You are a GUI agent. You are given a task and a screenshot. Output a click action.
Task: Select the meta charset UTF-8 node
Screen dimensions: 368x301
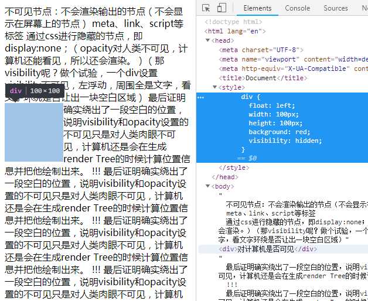(x=261, y=50)
